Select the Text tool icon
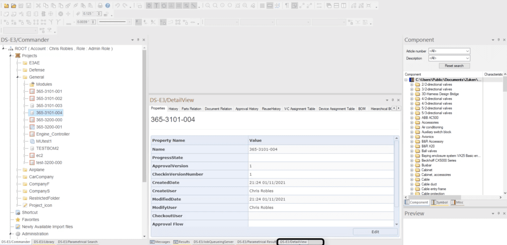Image resolution: width=507 pixels, height=245 pixels. [156, 6]
